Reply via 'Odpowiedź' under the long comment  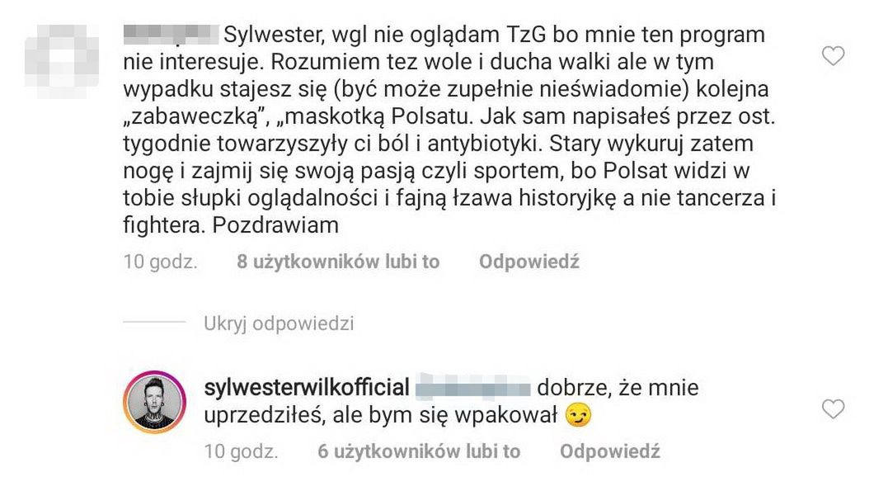pos(529,262)
